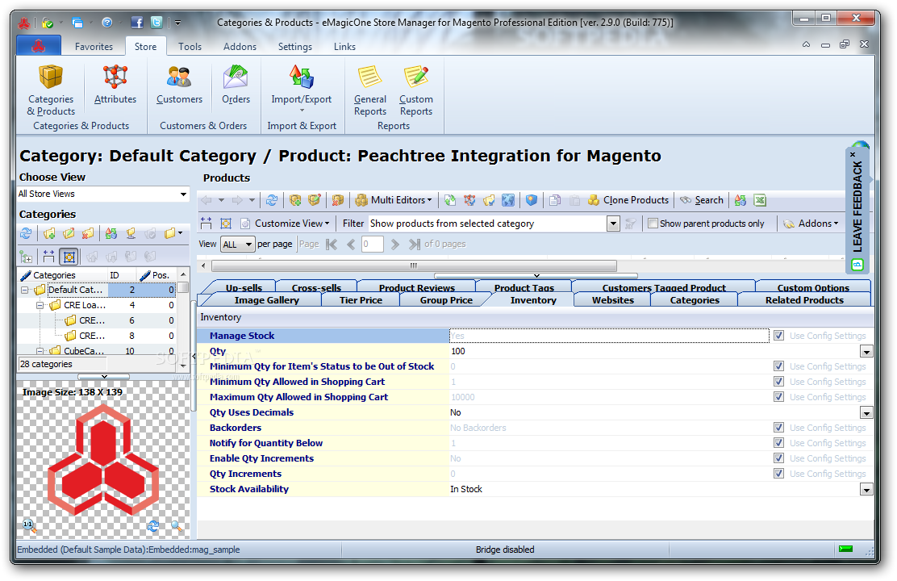Uncheck Use Config Settings for Minimum Qty Allowed
The image size is (897, 581).
(778, 381)
